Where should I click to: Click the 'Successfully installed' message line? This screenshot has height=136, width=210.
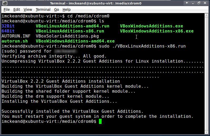coord(72,111)
